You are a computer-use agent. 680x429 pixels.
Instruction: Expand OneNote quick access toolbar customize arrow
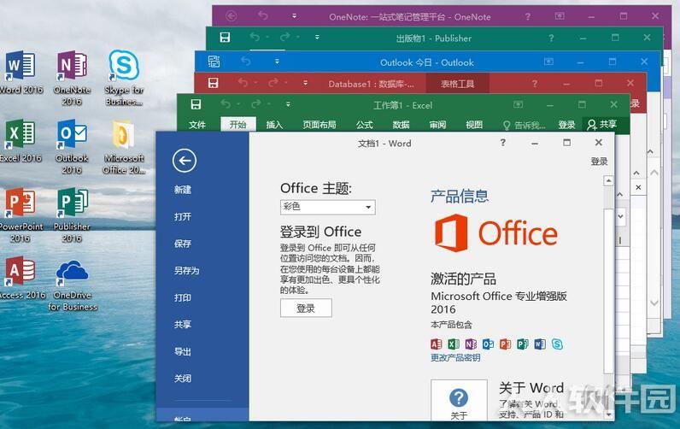point(294,16)
